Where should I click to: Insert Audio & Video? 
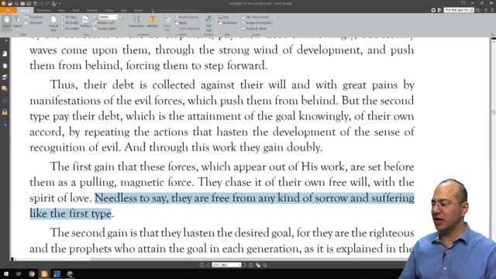[x=254, y=29]
